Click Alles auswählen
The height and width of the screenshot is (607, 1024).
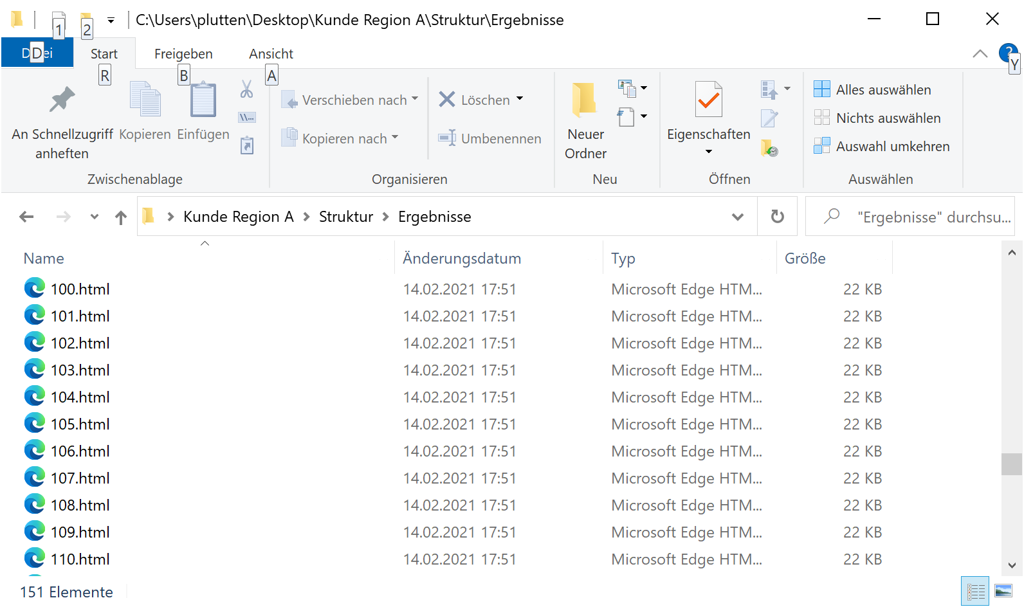click(x=872, y=89)
